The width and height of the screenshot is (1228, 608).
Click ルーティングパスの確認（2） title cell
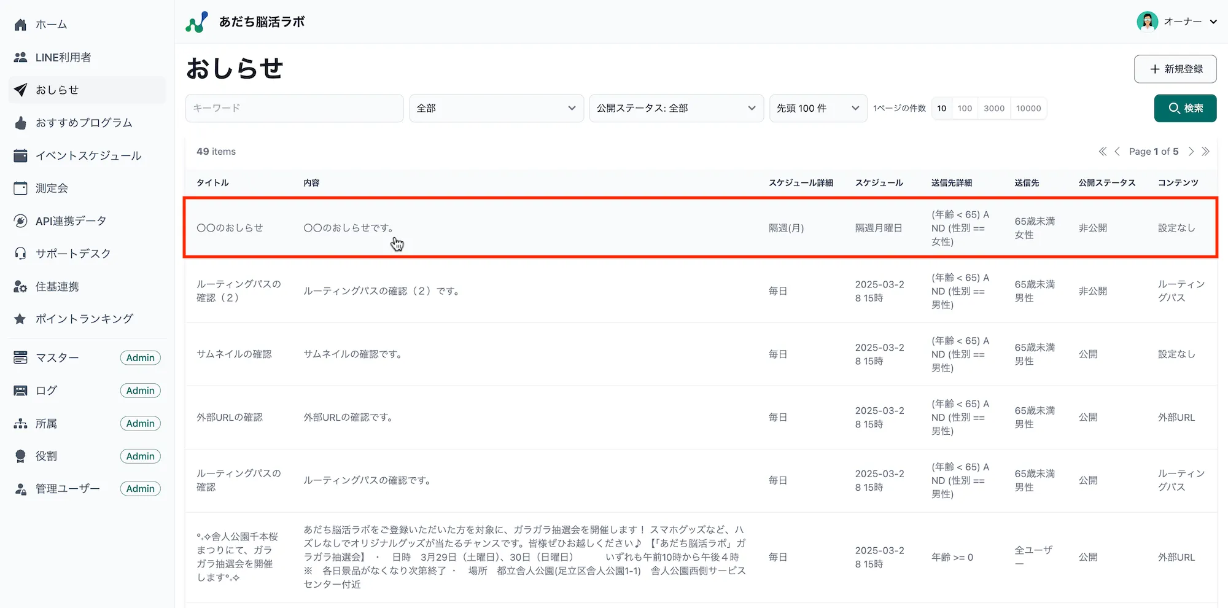[239, 291]
